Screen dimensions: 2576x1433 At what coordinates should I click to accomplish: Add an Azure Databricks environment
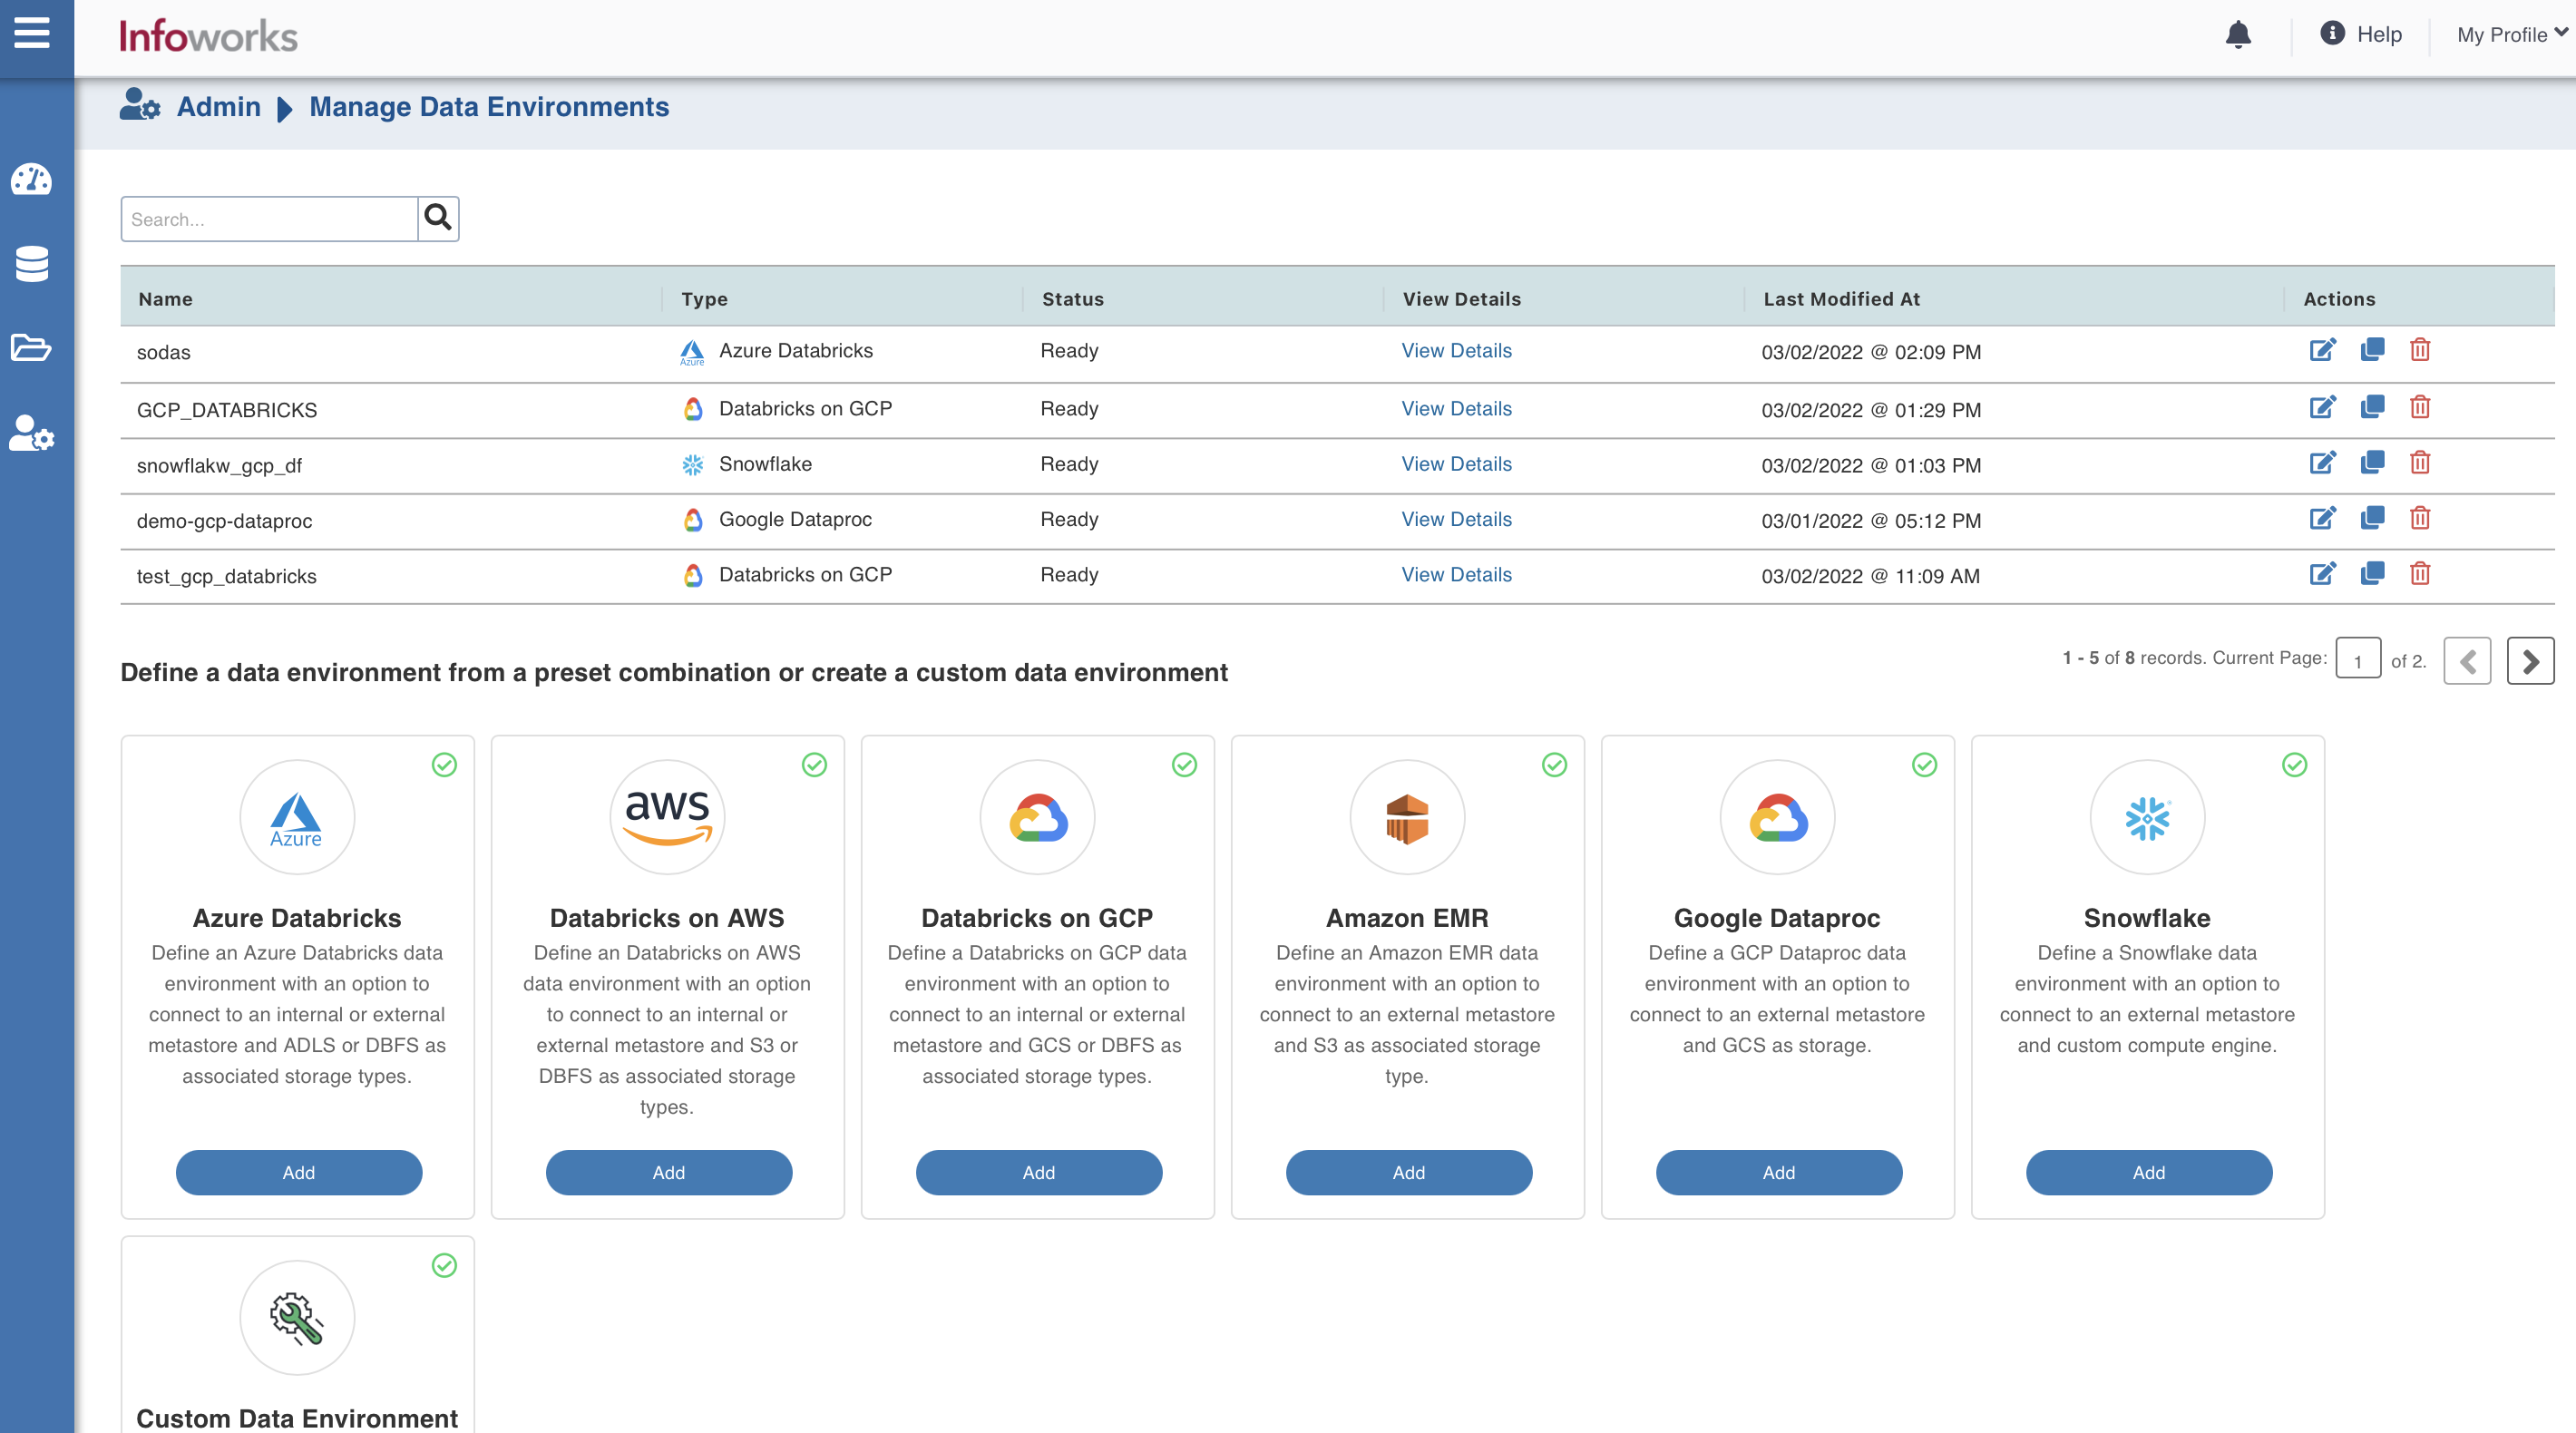click(299, 1172)
